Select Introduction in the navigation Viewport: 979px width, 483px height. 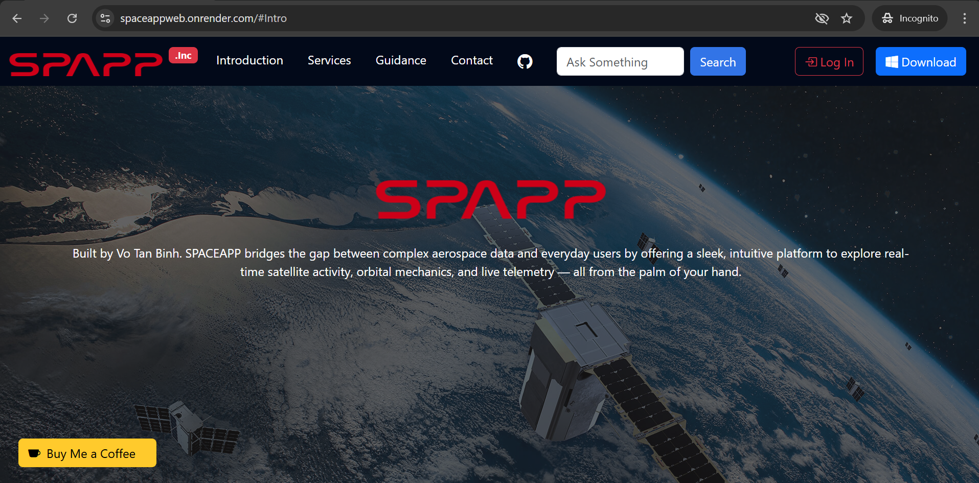tap(249, 60)
